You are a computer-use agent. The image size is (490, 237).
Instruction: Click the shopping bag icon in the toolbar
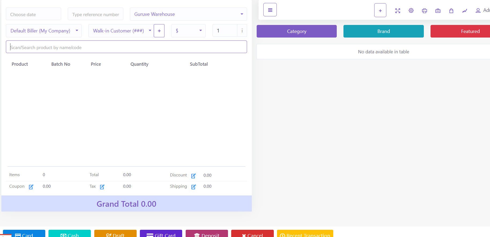pyautogui.click(x=451, y=11)
